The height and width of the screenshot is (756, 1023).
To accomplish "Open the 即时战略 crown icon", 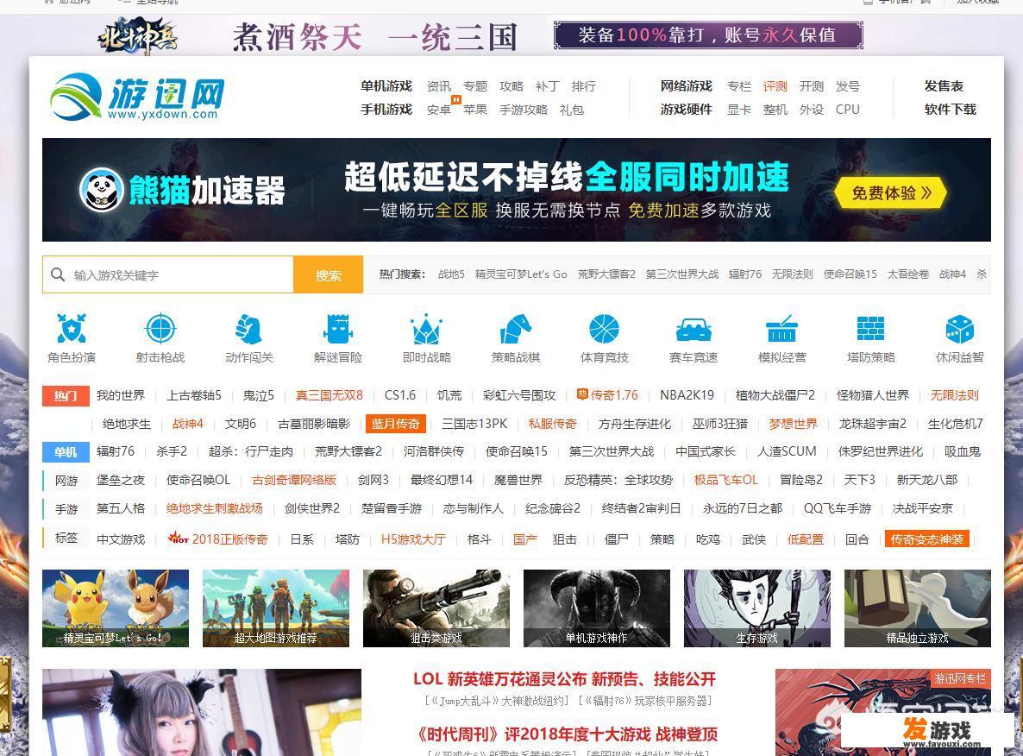I will point(427,329).
